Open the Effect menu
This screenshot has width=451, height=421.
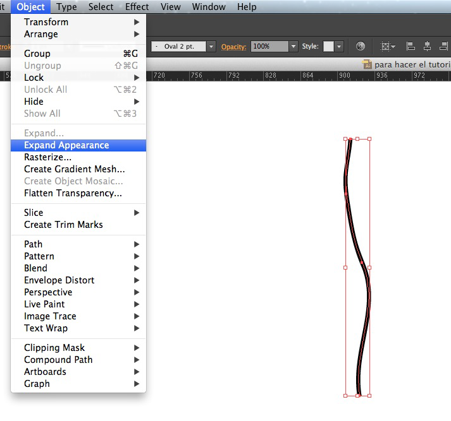click(x=137, y=6)
